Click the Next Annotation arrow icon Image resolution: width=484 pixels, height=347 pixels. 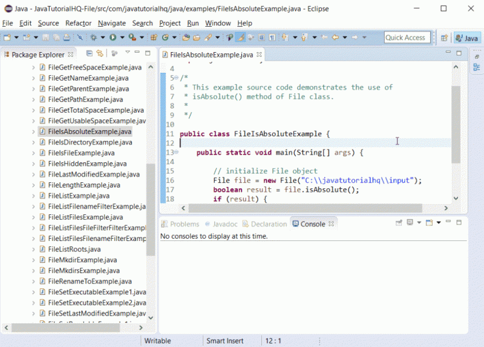[285, 38]
